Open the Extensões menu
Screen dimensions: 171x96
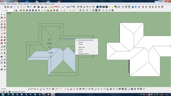point(46,4)
